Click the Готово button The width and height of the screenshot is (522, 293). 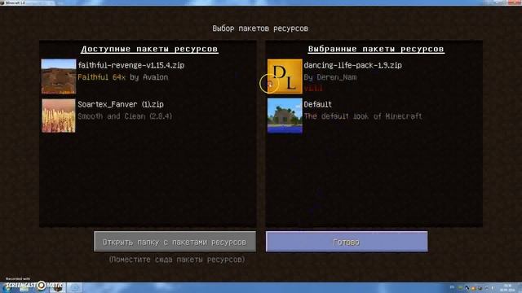coord(347,242)
